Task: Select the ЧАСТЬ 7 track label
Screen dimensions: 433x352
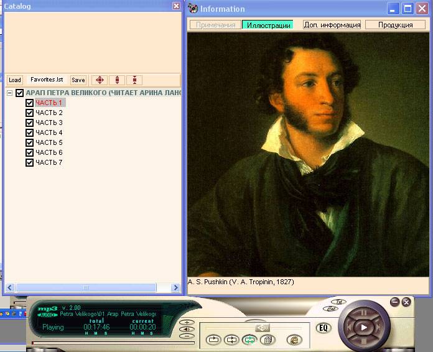Action: pyautogui.click(x=49, y=162)
